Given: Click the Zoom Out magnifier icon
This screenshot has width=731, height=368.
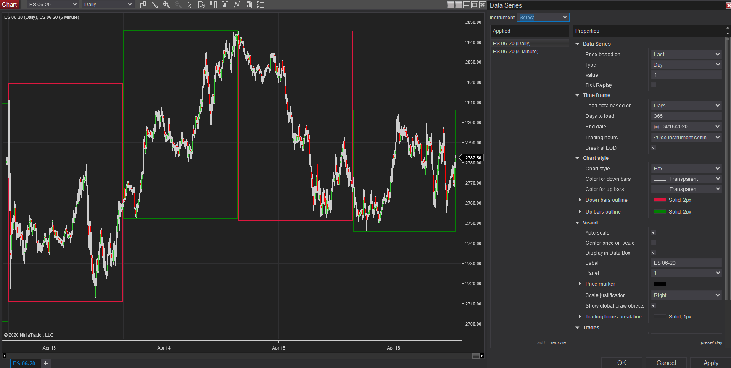Looking at the screenshot, I should [x=178, y=5].
